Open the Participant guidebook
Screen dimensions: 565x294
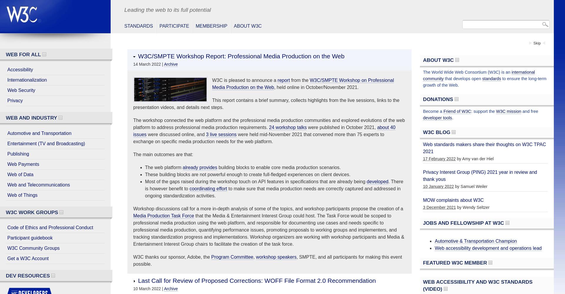[x=30, y=238]
